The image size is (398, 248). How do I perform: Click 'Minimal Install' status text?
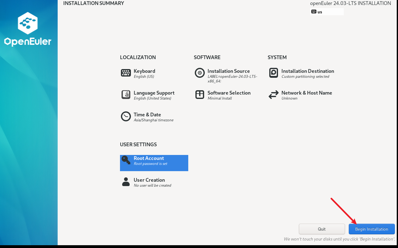coord(220,98)
